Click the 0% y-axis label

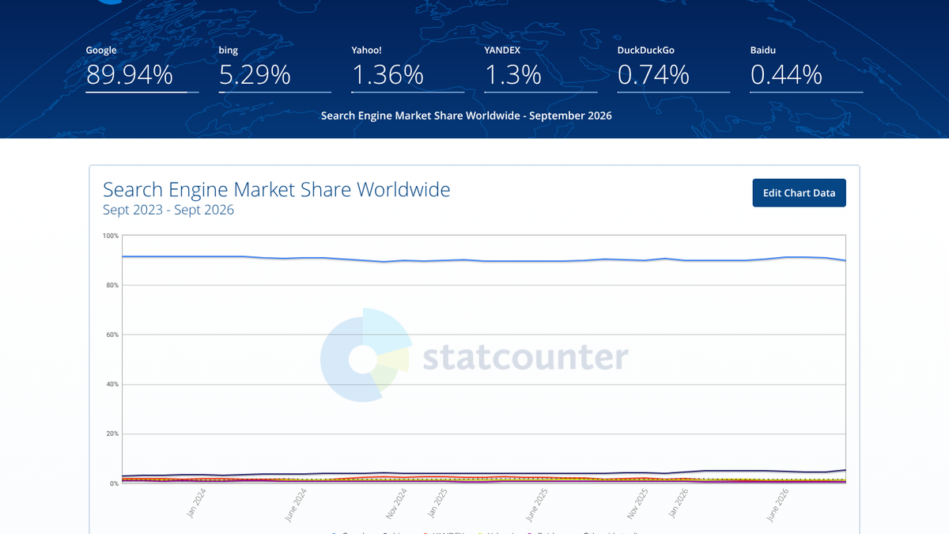click(114, 483)
